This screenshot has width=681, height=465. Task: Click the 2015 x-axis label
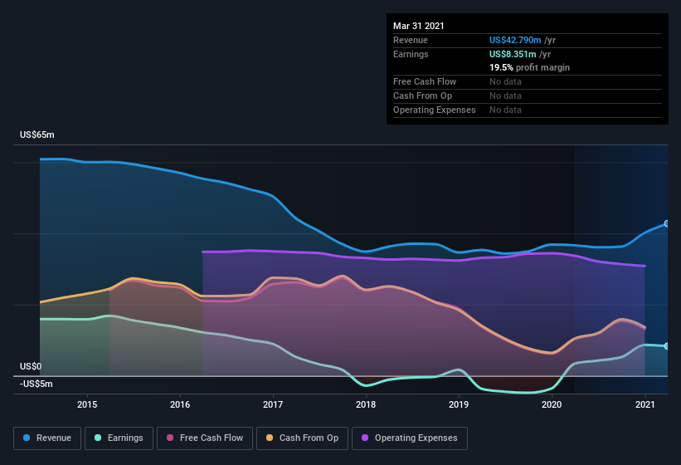[87, 404]
